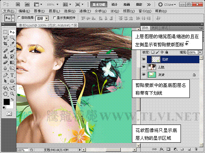
Task: Hide the 花纹 layer with eye icon
Action: coord(144,59)
